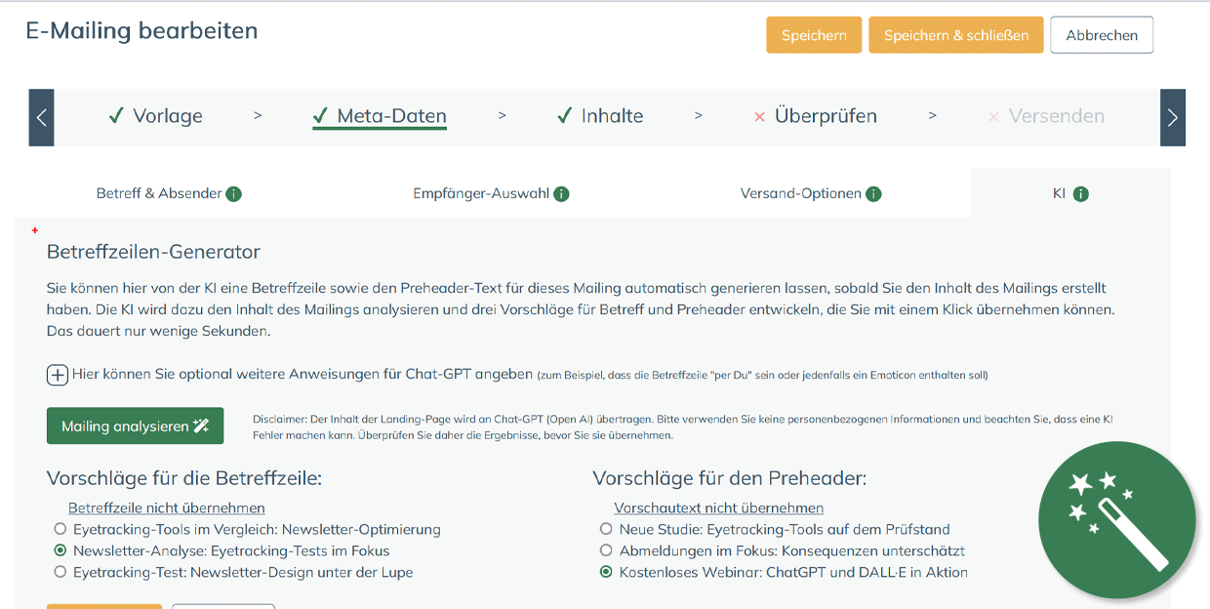Open the Versand-Optionen tab
The height and width of the screenshot is (609, 1210).
pyautogui.click(x=800, y=194)
